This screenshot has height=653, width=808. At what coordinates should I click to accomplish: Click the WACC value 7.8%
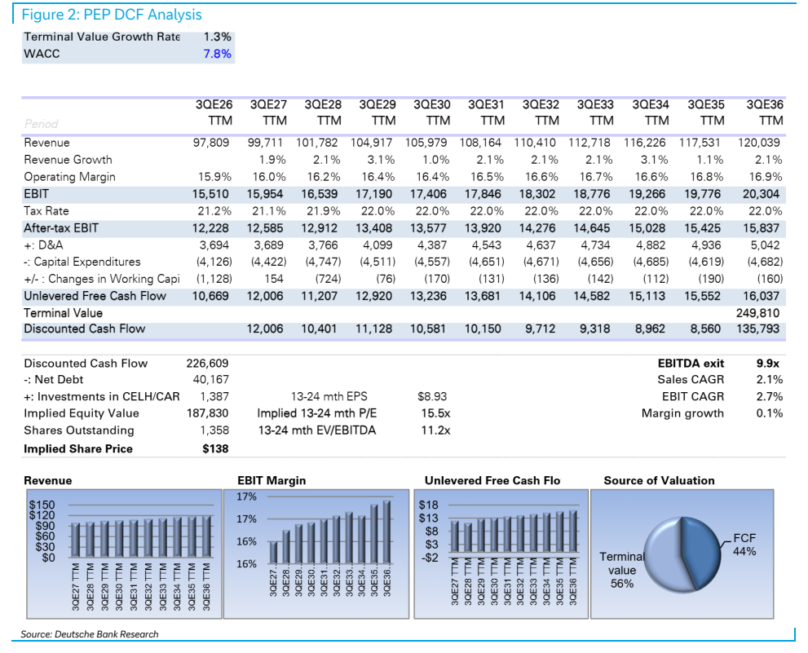tap(217, 54)
